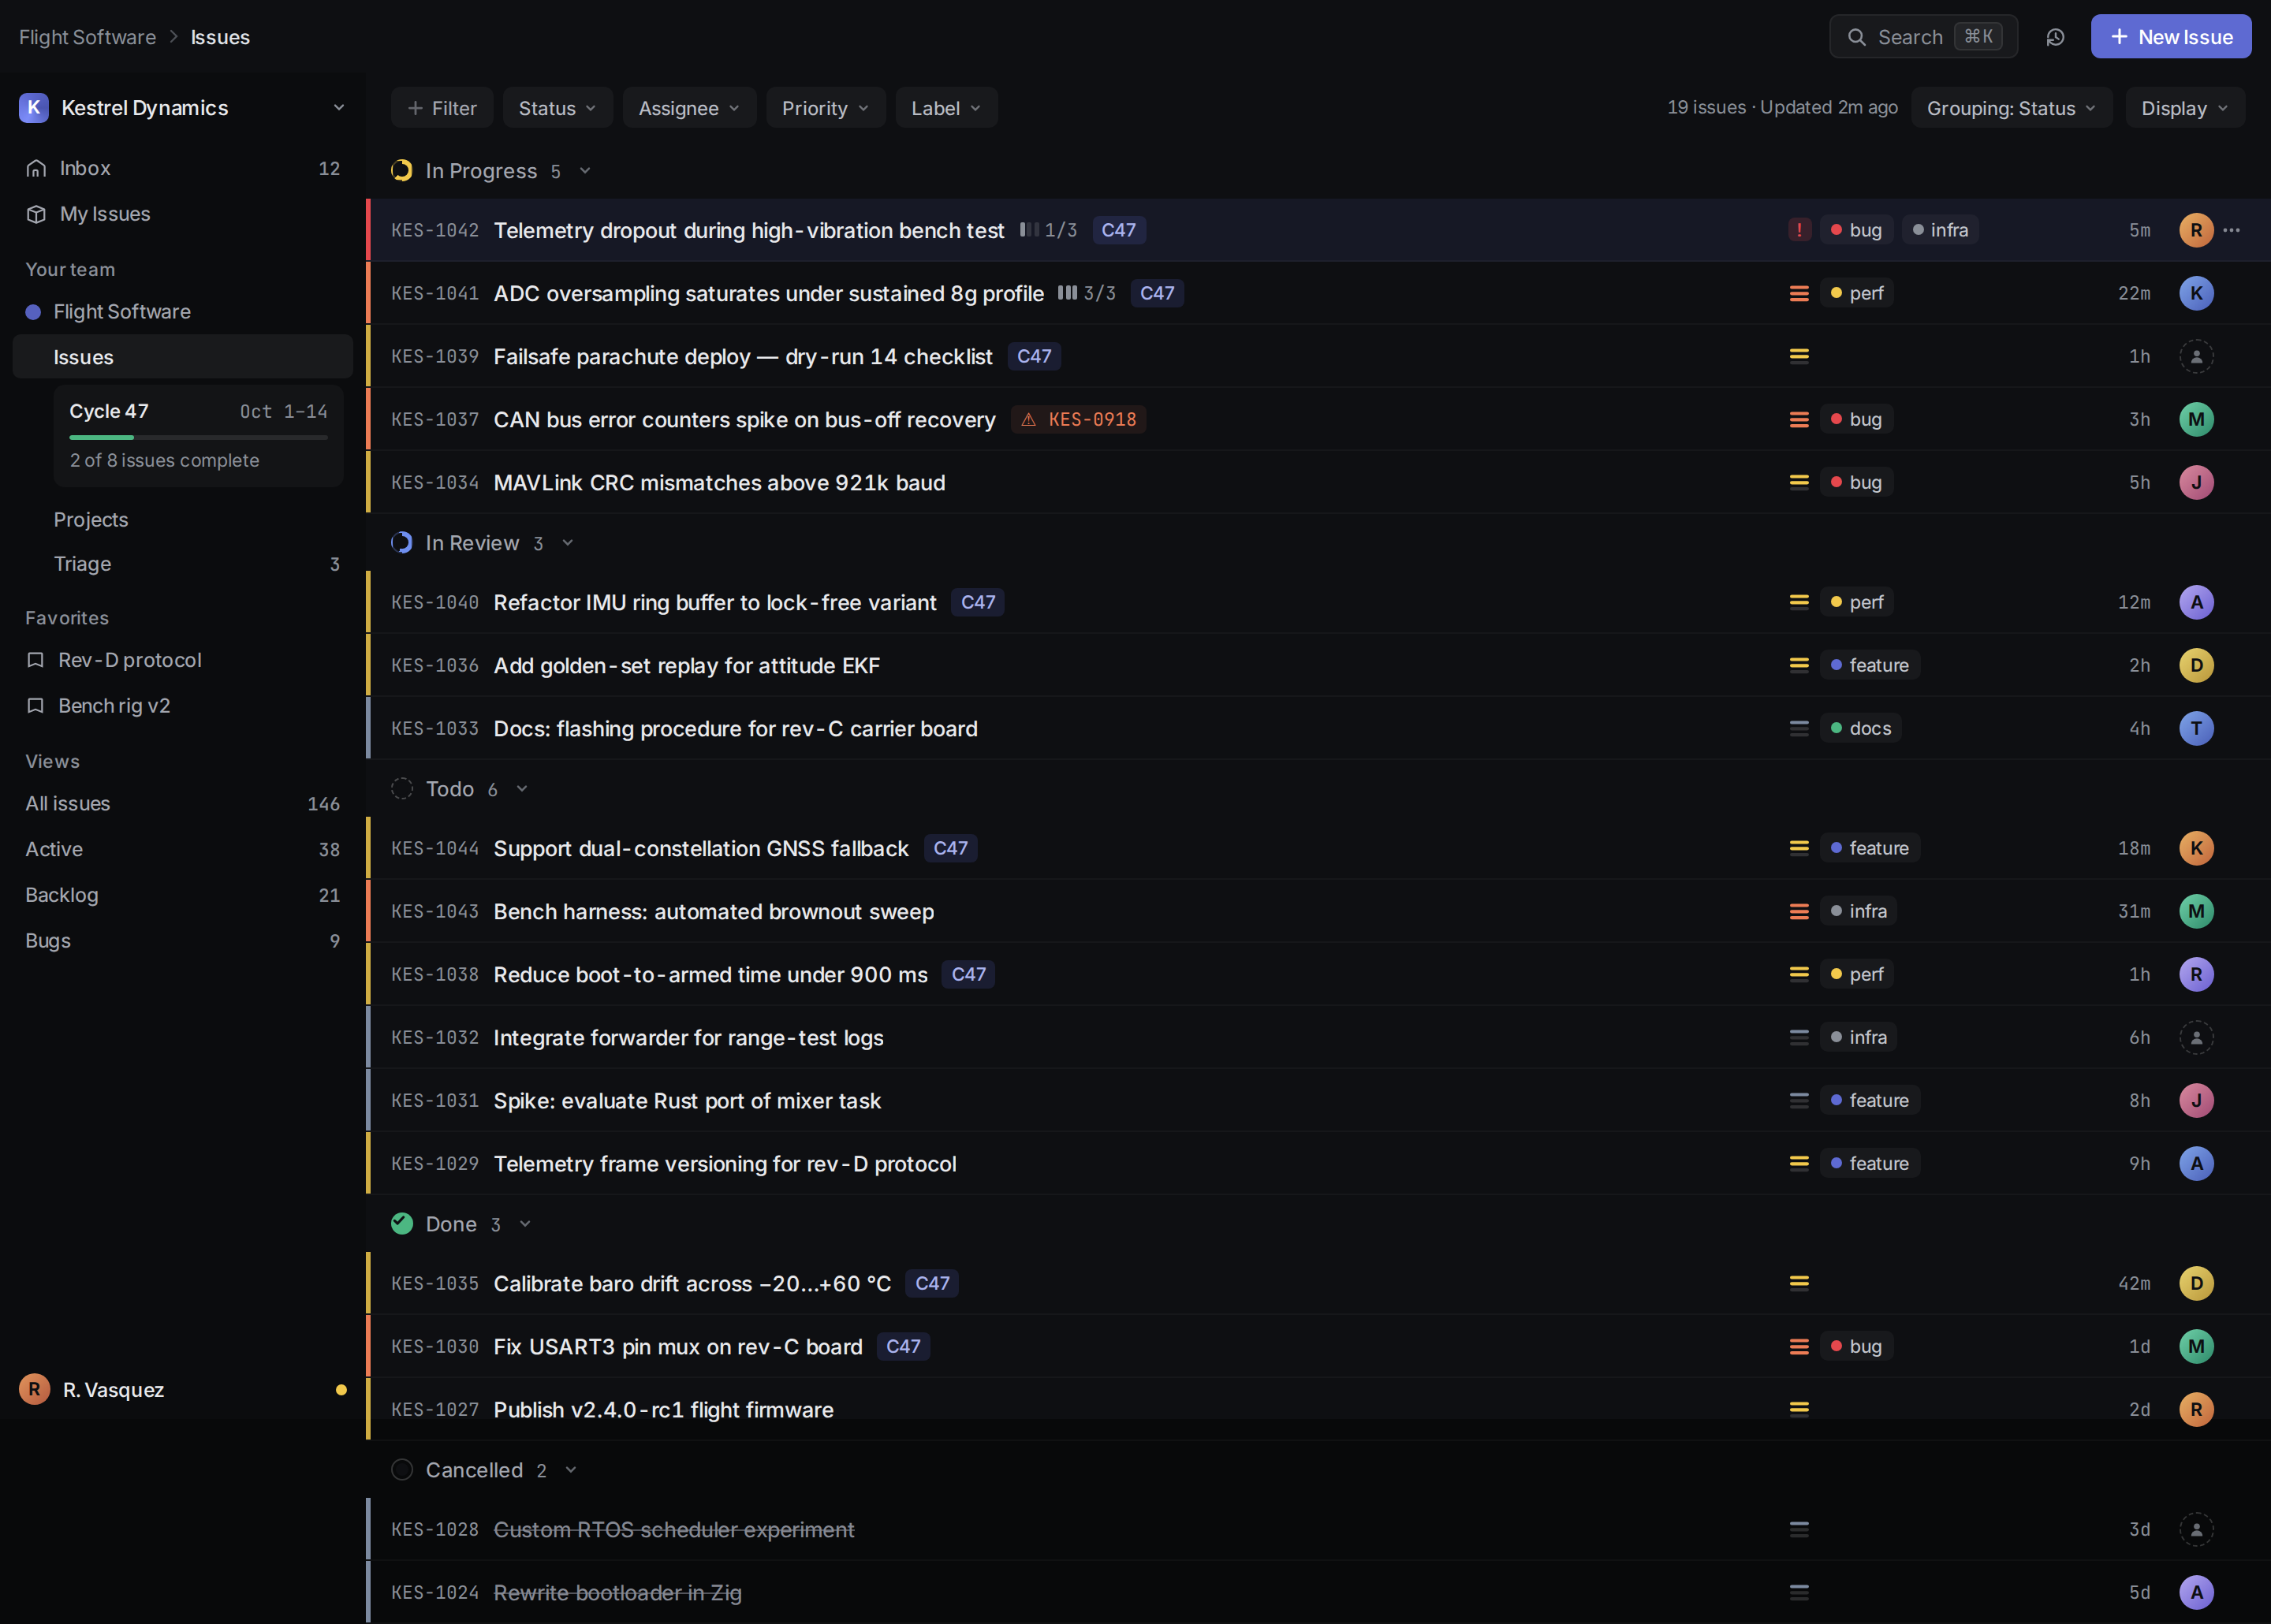This screenshot has height=1624, width=2271.
Task: Open the three-dot menu on KES-1042
Action: point(2231,230)
